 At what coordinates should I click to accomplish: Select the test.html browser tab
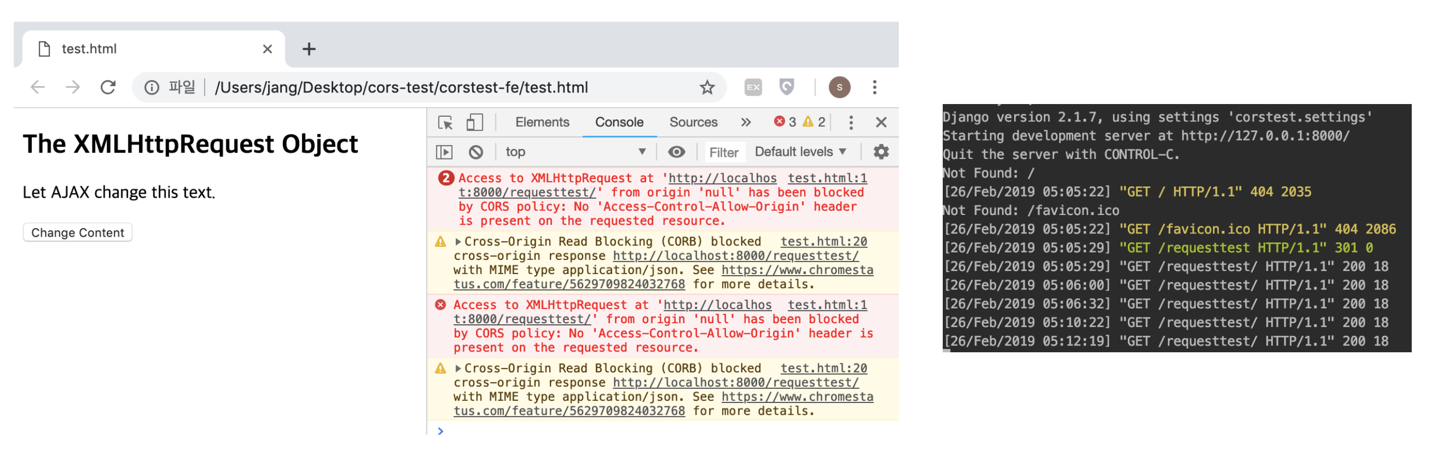point(153,49)
